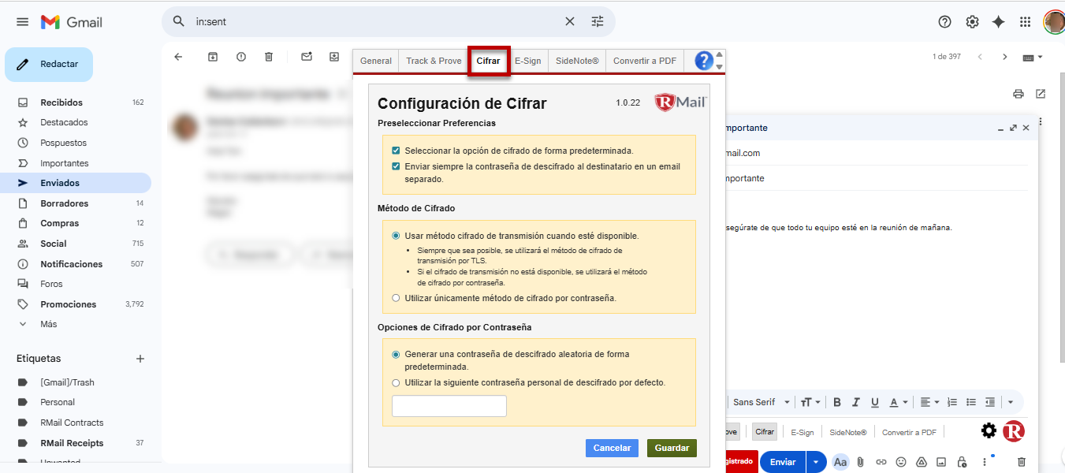
Task: Discard the draft with the trash icon
Action: [x=1022, y=462]
